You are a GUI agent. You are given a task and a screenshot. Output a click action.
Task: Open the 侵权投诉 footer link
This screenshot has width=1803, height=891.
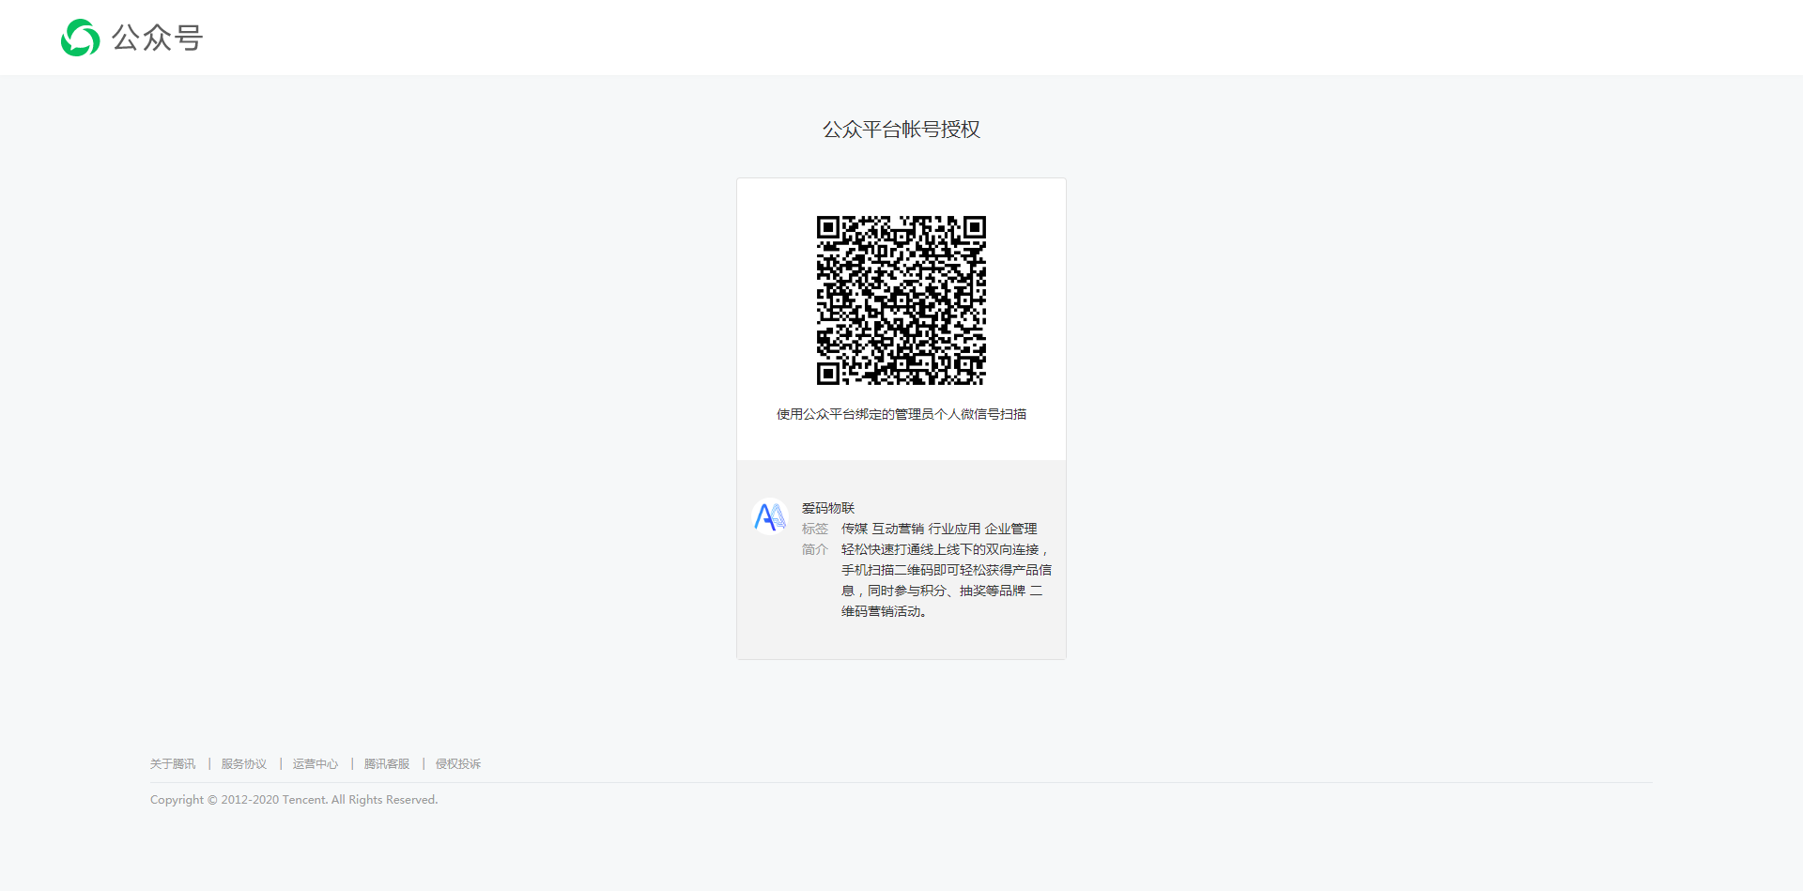pyautogui.click(x=458, y=764)
